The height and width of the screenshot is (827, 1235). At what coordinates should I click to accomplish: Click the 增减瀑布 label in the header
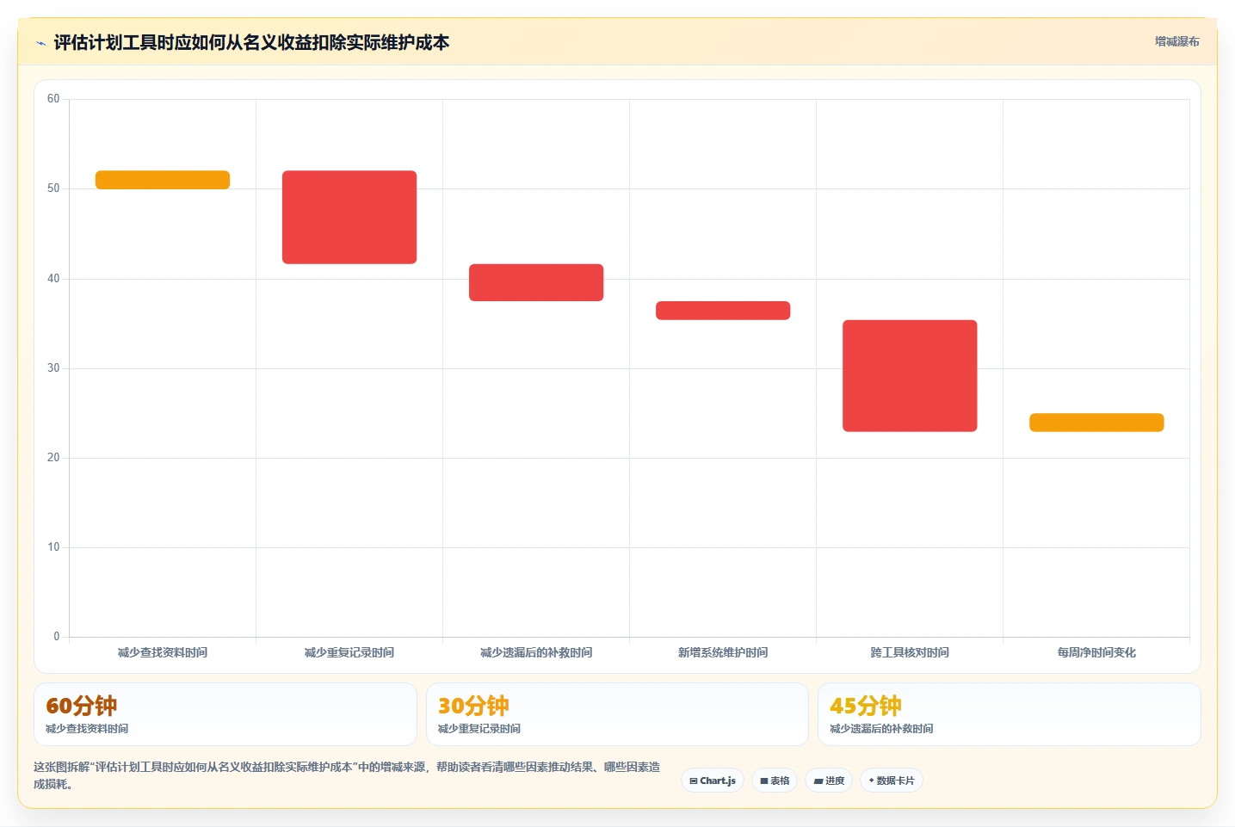pyautogui.click(x=1176, y=41)
